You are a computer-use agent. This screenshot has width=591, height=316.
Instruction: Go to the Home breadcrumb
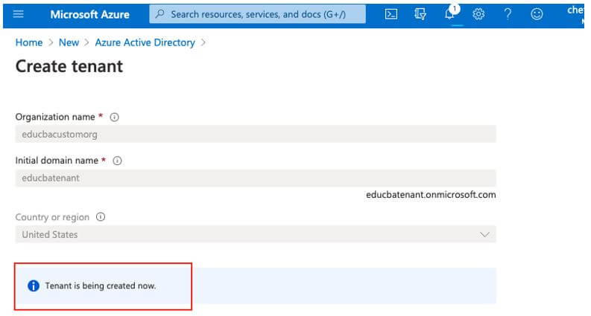[29, 42]
